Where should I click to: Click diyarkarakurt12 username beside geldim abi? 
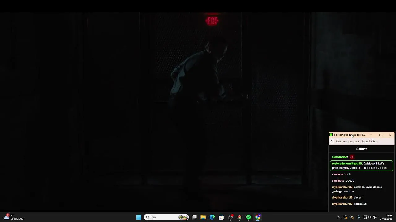tap(342, 204)
